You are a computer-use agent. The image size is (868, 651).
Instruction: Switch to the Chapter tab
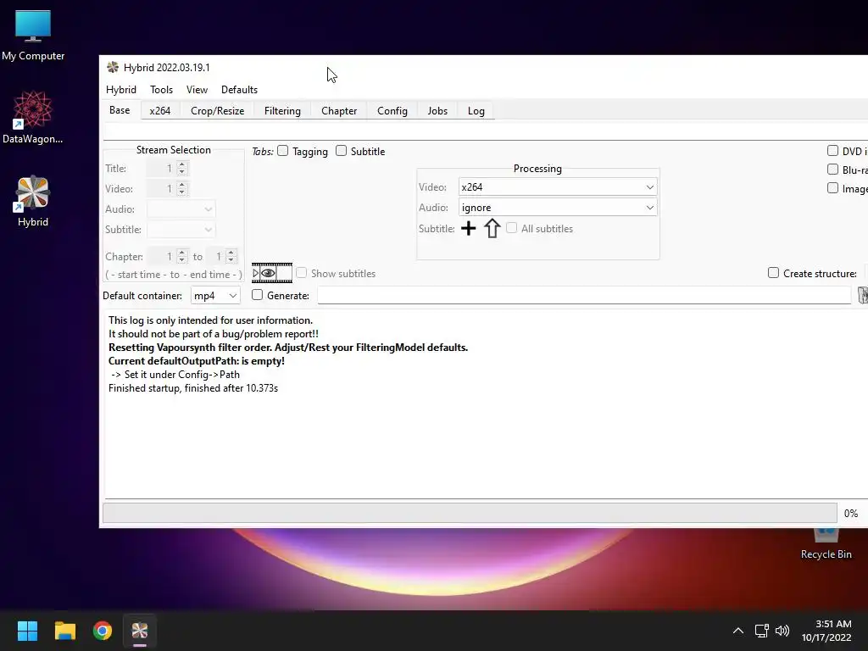339,111
